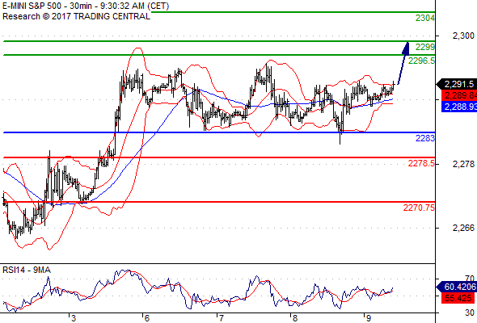Click the green 2299 resistance label
This screenshot has width=477, height=323.
coord(425,47)
